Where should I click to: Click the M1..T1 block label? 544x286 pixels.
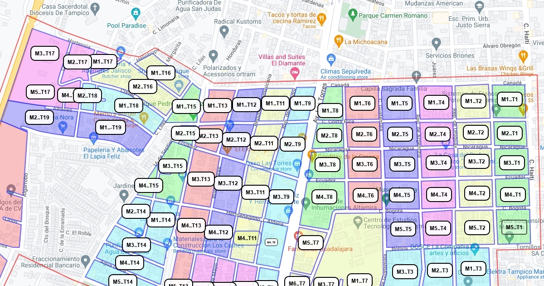511,99
